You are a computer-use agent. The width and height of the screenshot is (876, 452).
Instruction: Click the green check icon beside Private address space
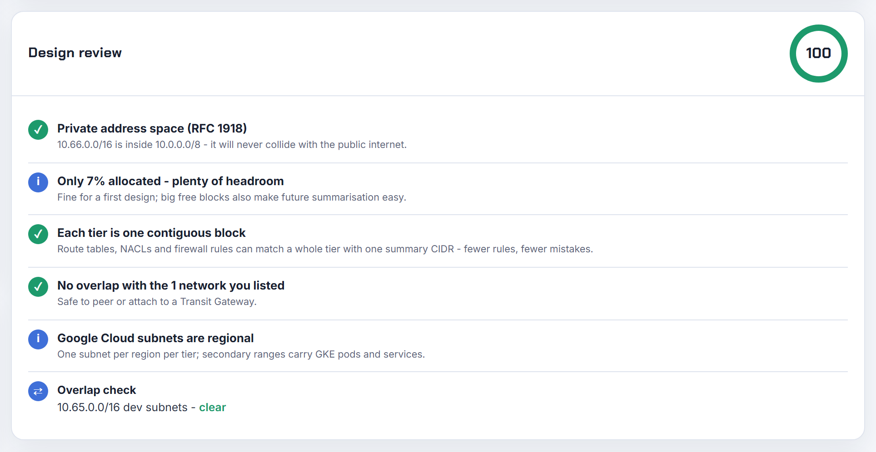coord(38,130)
